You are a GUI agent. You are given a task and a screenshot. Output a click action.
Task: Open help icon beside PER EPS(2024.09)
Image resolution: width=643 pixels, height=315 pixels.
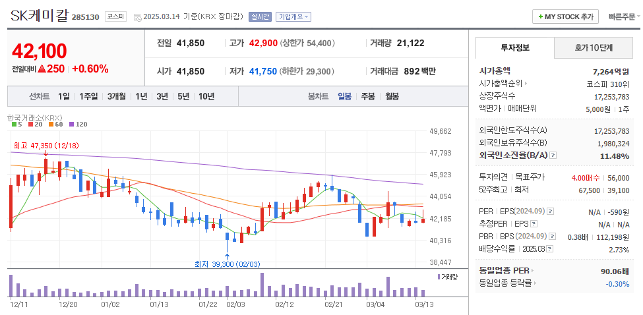tap(551, 212)
